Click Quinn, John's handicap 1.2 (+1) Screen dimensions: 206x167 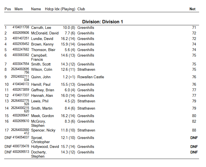click(x=68, y=77)
